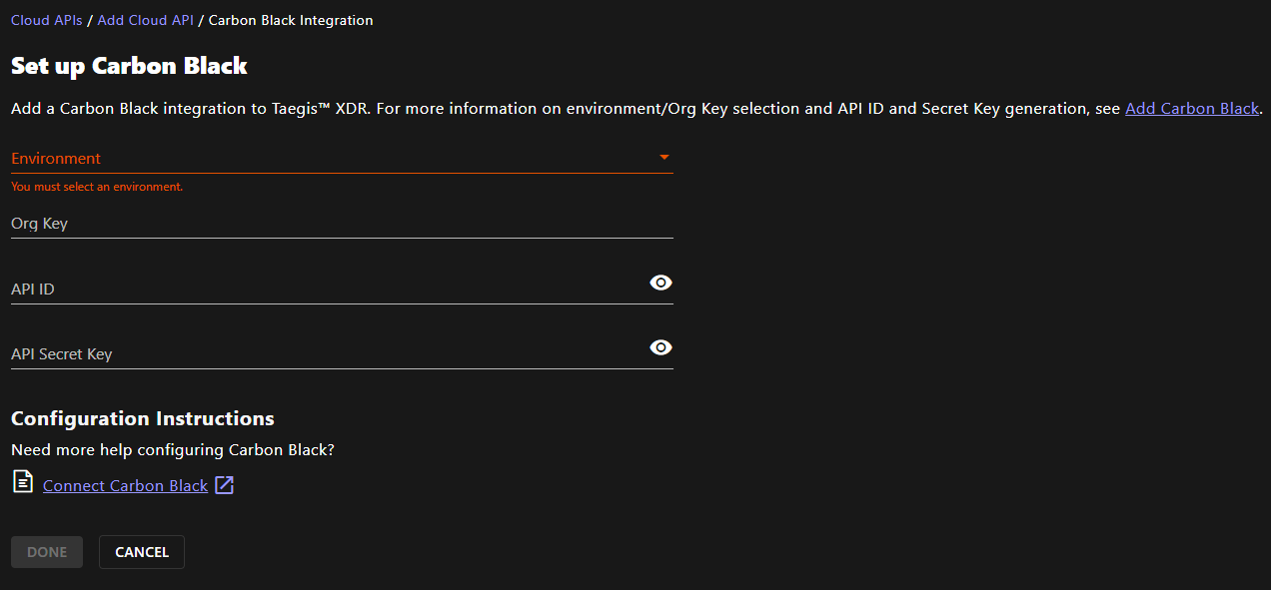Open the Environment selection field
This screenshot has height=590, width=1271.
click(x=330, y=159)
